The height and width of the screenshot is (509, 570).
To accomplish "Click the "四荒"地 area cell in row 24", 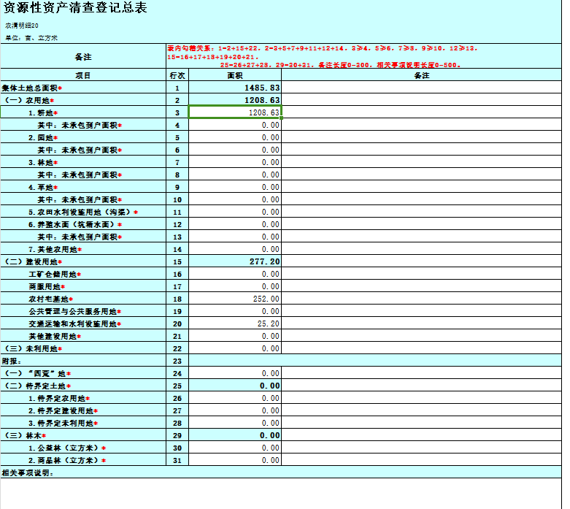I will (235, 373).
